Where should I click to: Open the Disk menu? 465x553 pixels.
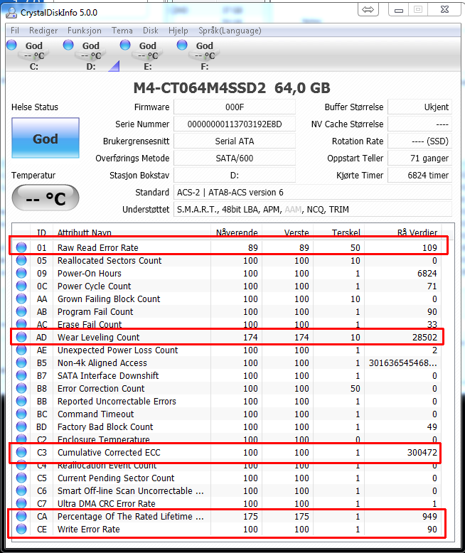point(150,31)
